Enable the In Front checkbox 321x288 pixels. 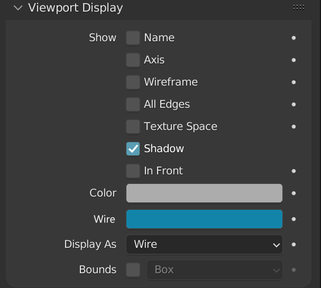133,171
